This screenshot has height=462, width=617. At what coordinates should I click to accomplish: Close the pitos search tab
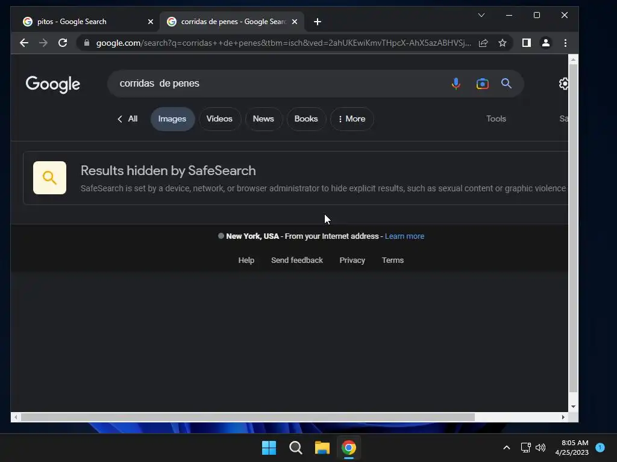(150, 22)
